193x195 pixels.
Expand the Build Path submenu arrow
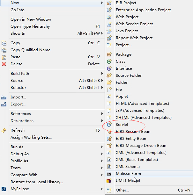pyautogui.click(x=102, y=74)
